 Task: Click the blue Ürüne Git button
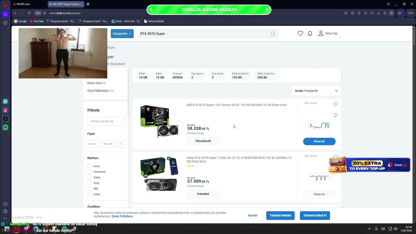319,141
